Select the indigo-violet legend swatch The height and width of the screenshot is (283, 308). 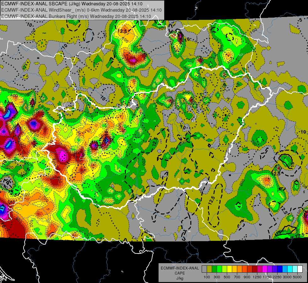[x=275, y=269]
